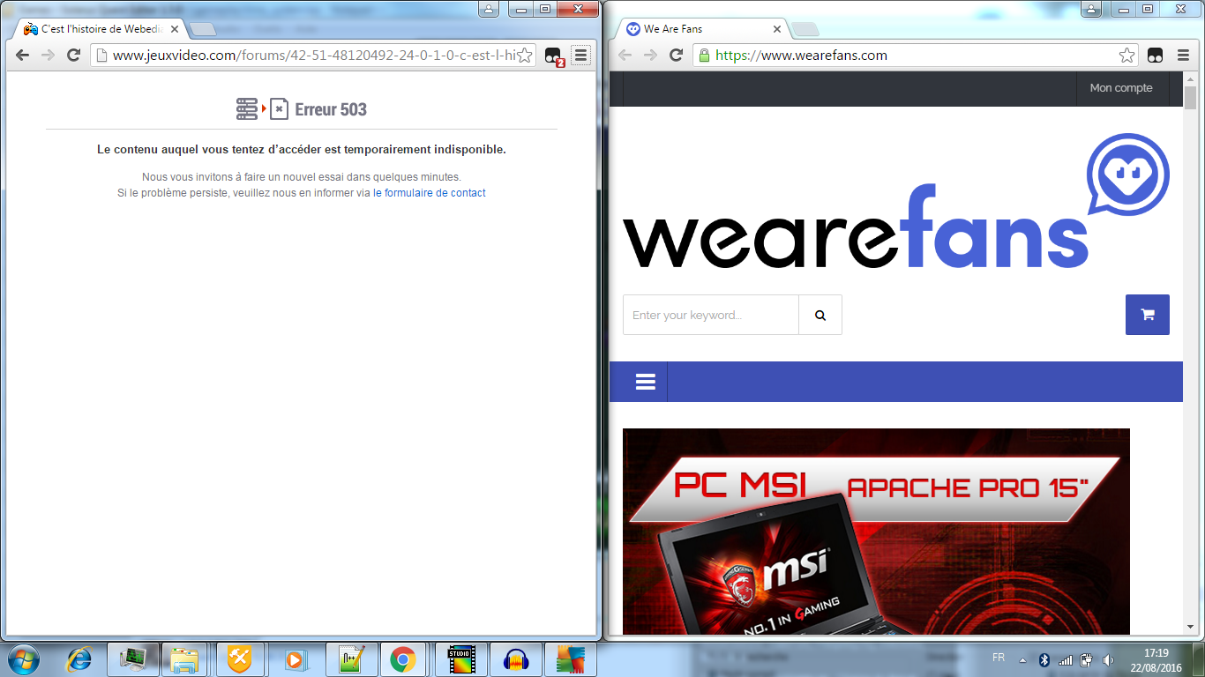Open AVG antivirus from the taskbar
Viewport: 1205px width, 677px height.
570,659
